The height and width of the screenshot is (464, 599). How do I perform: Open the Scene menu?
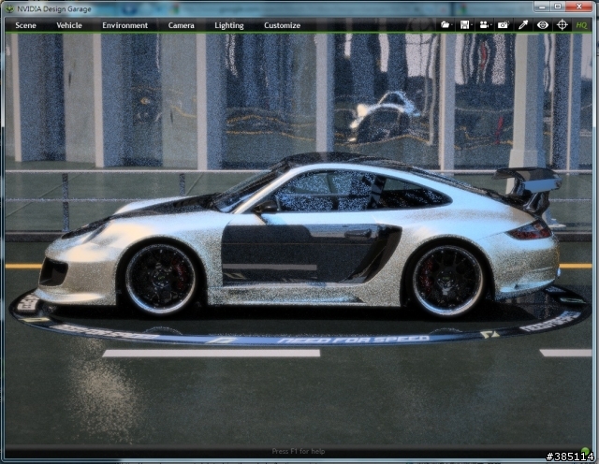(x=25, y=25)
